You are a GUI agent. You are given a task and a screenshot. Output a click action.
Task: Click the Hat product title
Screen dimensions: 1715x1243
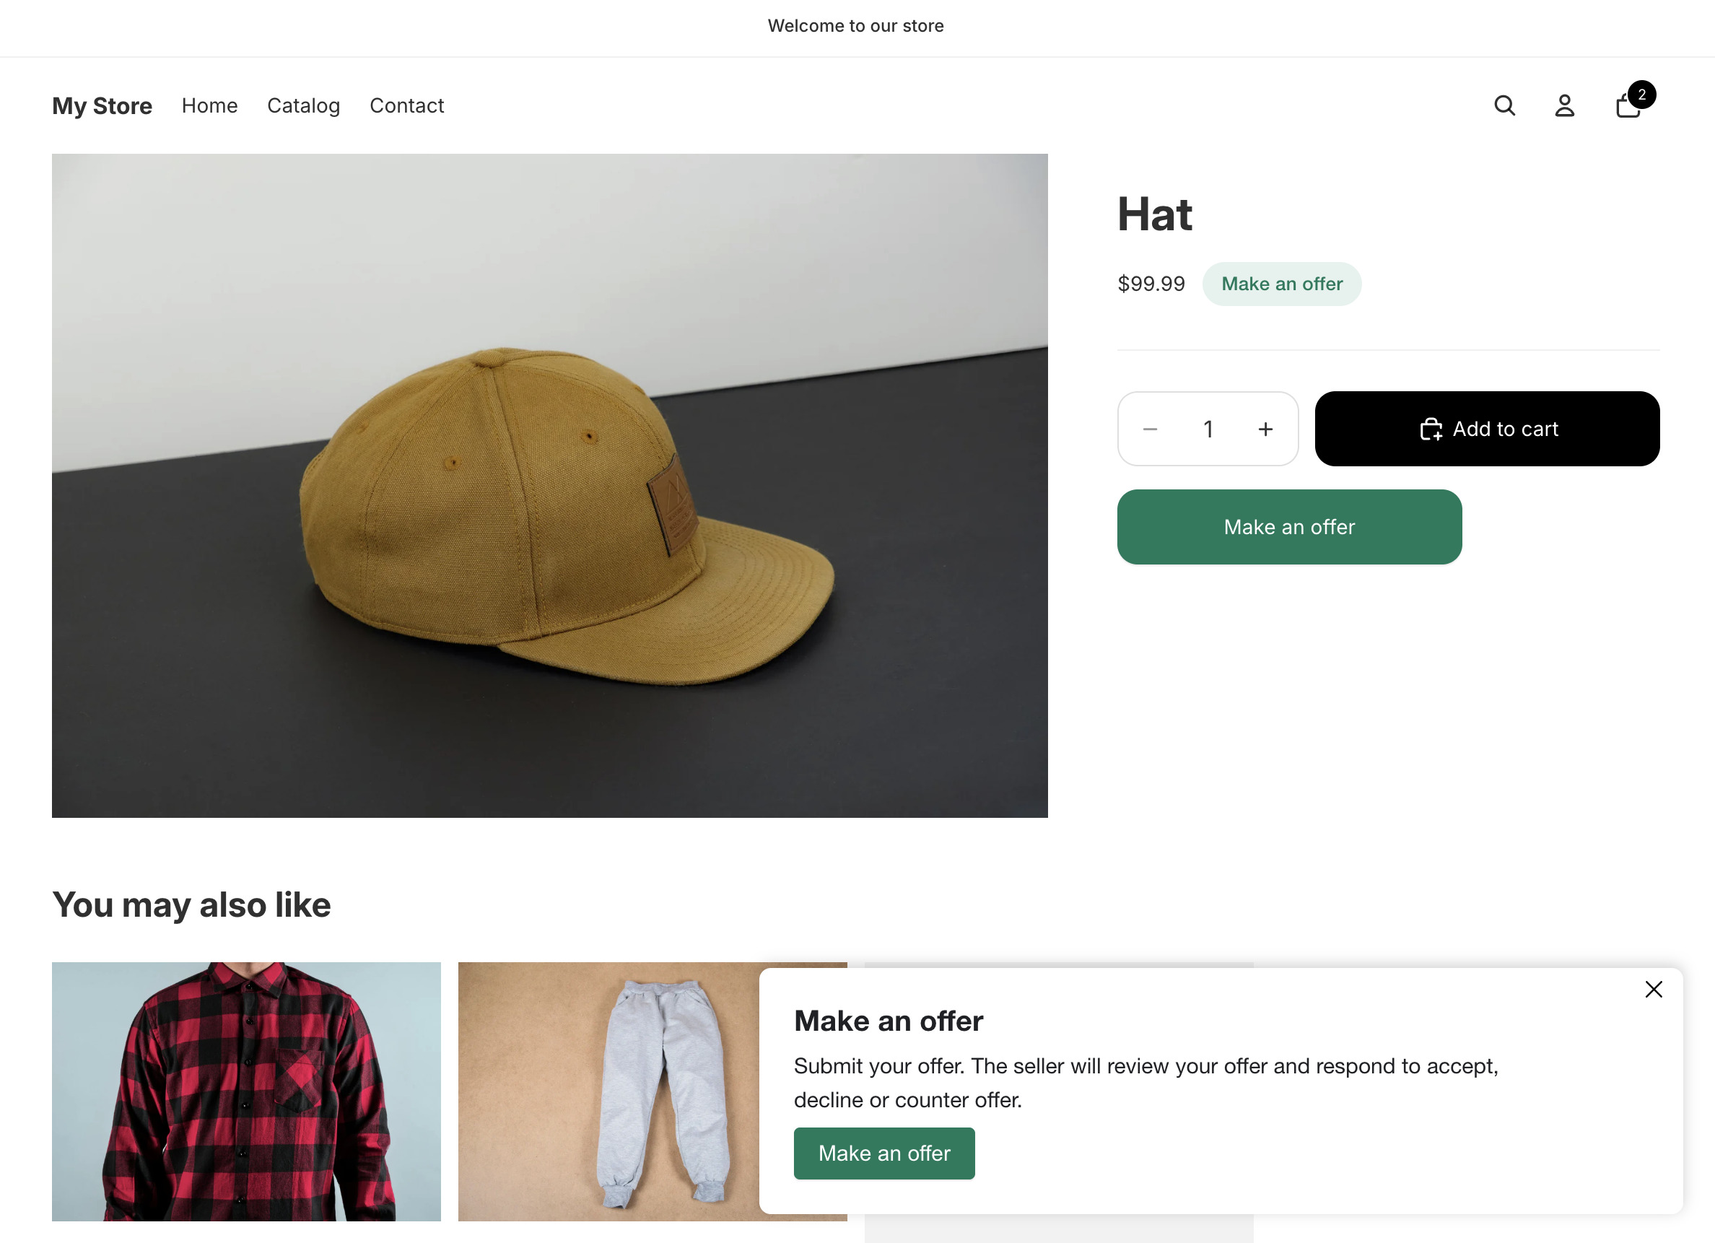pyautogui.click(x=1155, y=214)
